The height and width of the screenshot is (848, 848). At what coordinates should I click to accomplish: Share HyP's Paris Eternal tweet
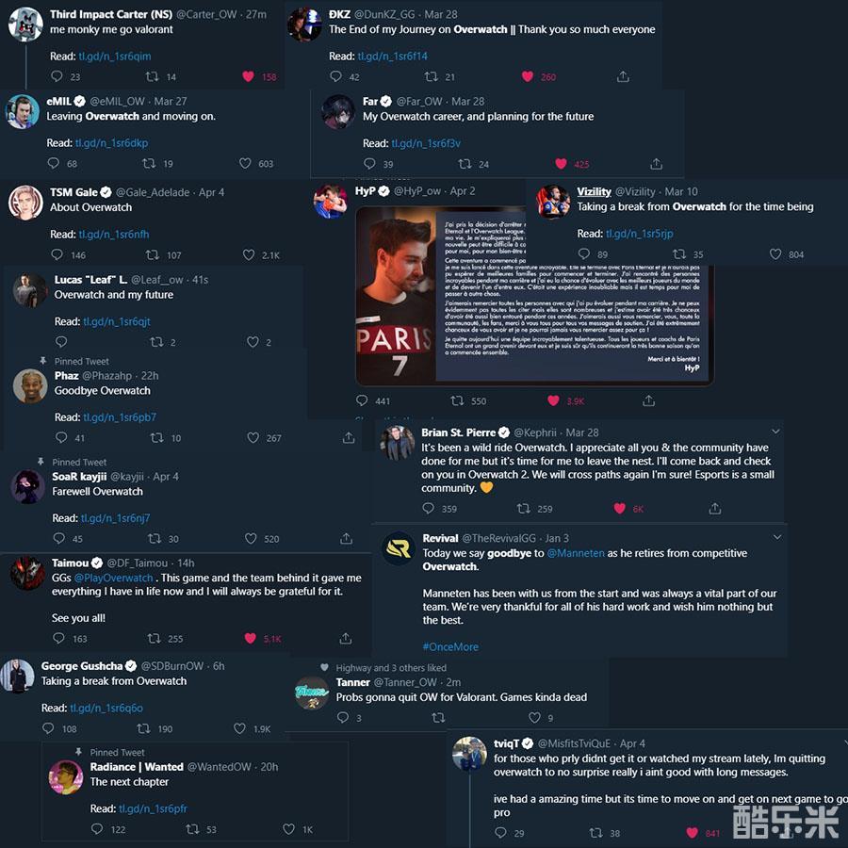(x=648, y=400)
